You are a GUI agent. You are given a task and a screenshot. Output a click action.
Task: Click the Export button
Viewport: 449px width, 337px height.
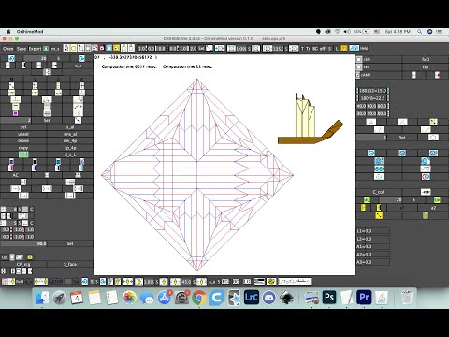pos(35,49)
